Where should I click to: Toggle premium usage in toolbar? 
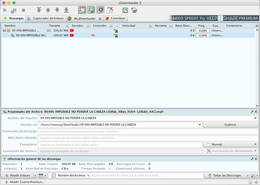click(100, 10)
